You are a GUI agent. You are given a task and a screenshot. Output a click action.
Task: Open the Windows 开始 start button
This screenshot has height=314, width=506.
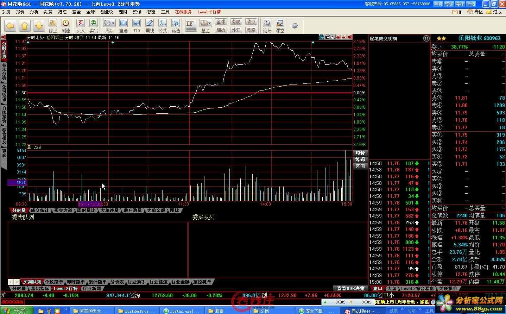[x=17, y=310]
